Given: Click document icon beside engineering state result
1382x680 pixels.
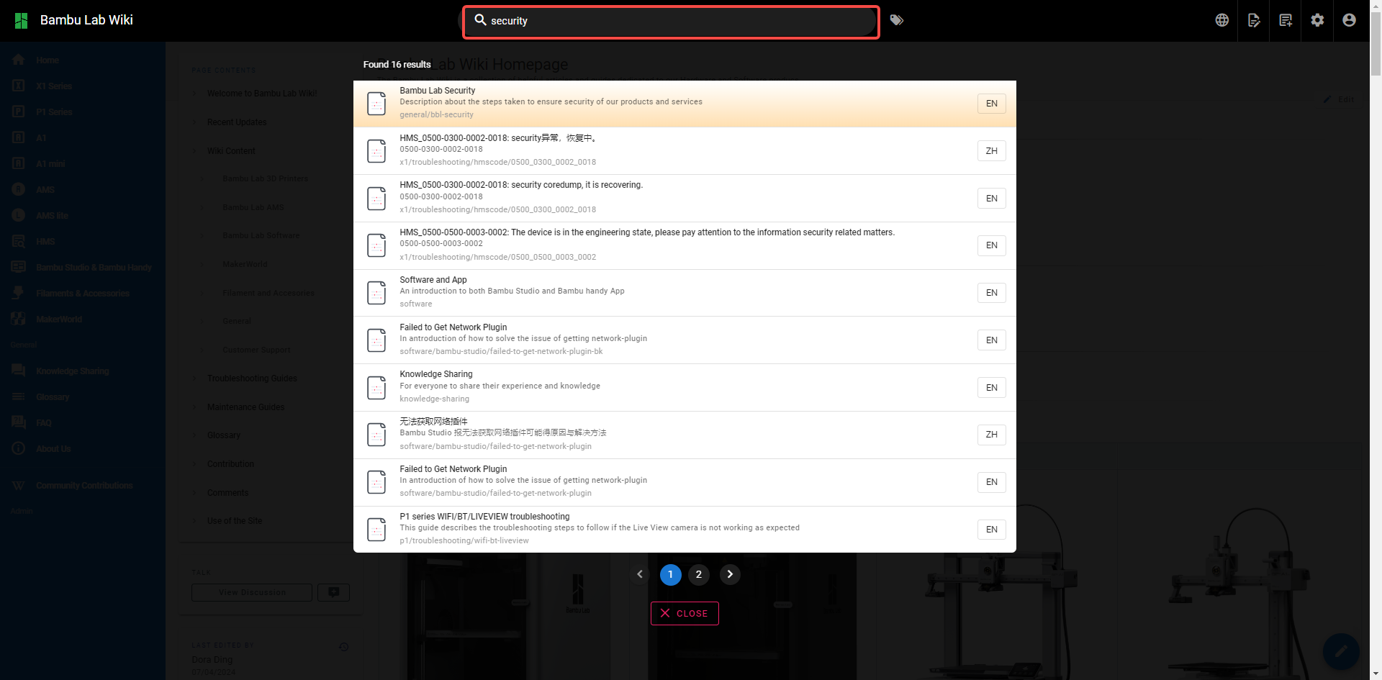Looking at the screenshot, I should pos(376,245).
